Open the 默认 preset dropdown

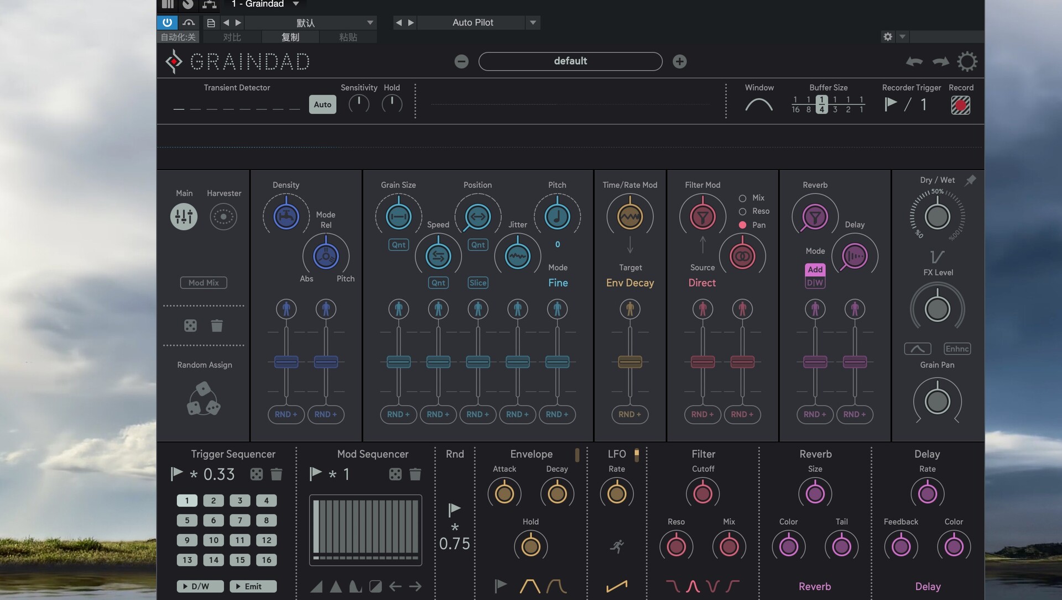[x=369, y=23]
